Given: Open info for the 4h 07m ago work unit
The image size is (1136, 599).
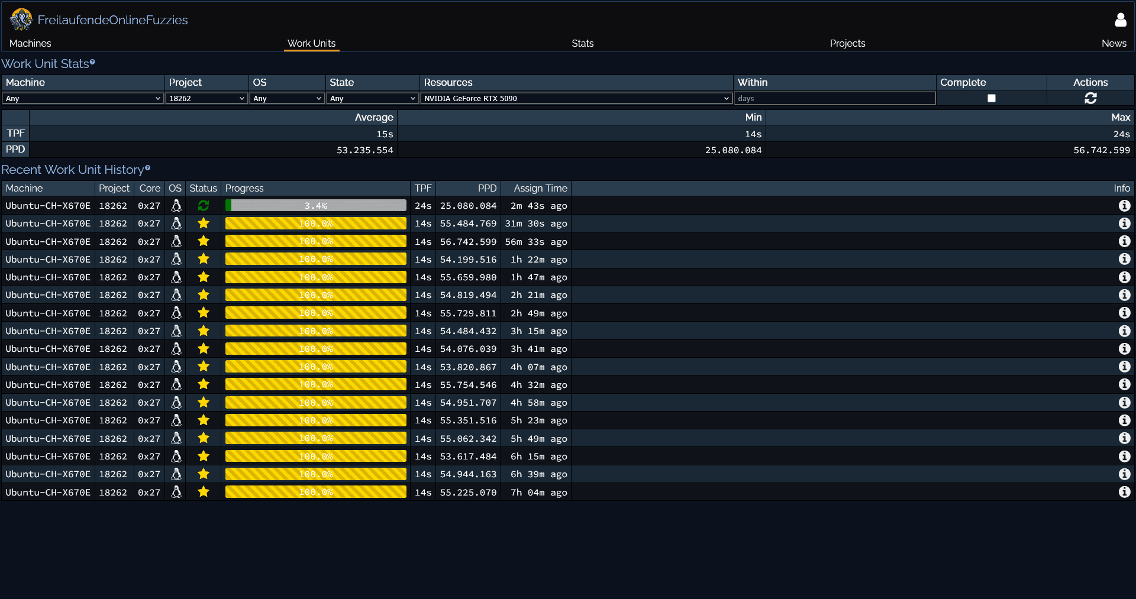Looking at the screenshot, I should coord(1124,367).
